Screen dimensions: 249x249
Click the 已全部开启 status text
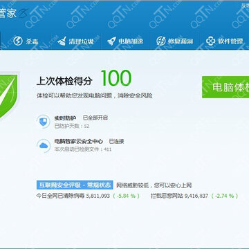click(95, 118)
